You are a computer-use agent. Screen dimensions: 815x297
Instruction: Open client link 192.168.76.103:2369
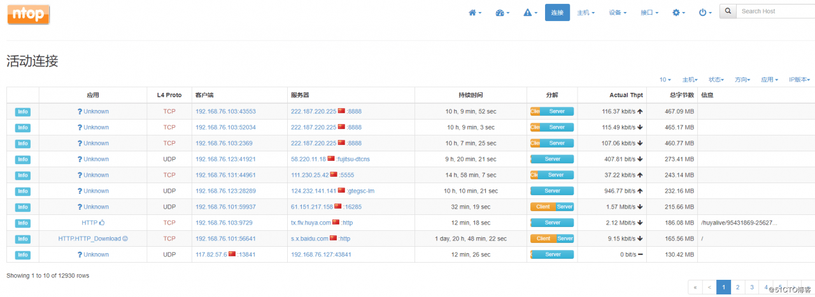pyautogui.click(x=223, y=143)
